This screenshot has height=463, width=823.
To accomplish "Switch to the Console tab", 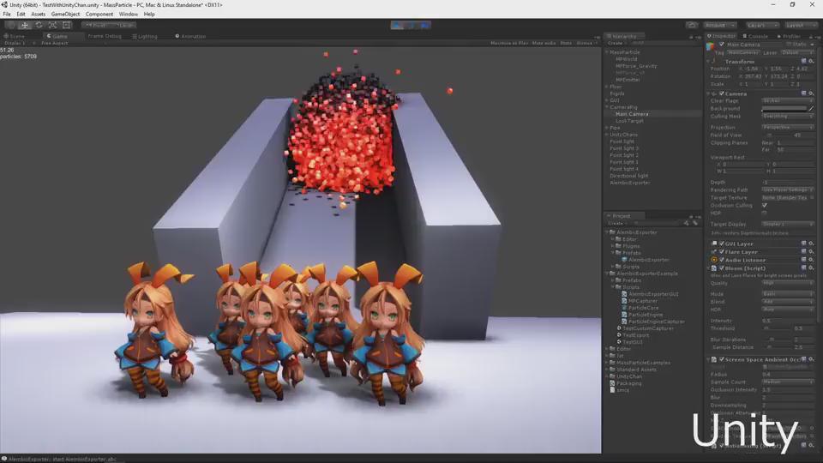I will tap(754, 36).
